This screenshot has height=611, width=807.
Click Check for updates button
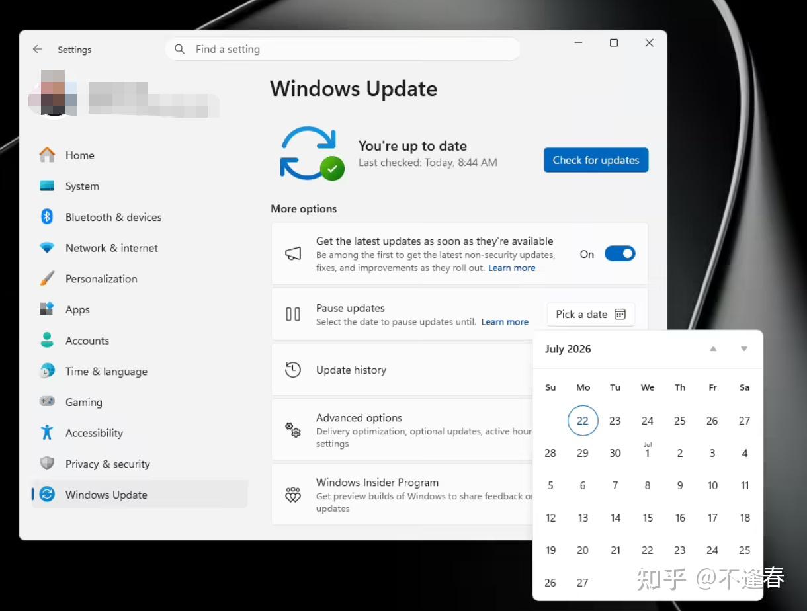pos(596,160)
